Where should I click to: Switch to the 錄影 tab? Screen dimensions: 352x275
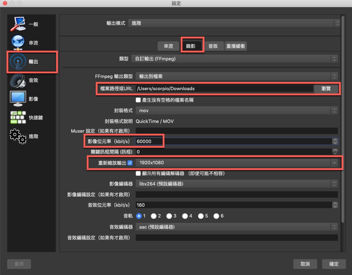pos(191,46)
